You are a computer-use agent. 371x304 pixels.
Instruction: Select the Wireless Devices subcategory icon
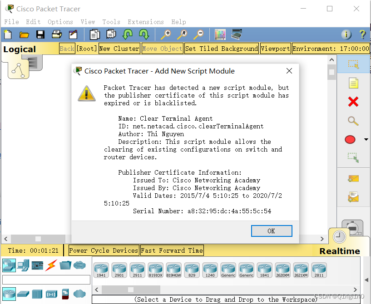(51, 294)
